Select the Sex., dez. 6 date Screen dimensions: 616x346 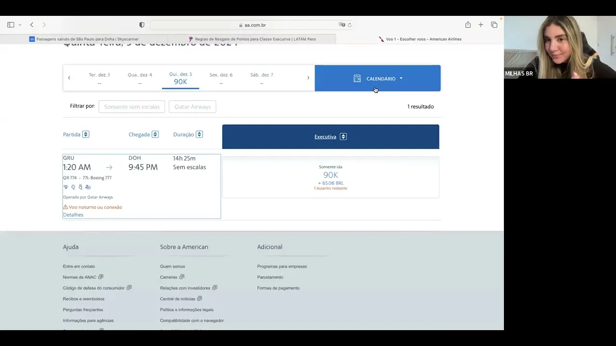(221, 79)
